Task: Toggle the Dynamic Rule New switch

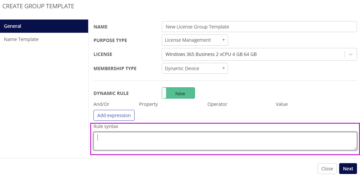Action: (178, 93)
